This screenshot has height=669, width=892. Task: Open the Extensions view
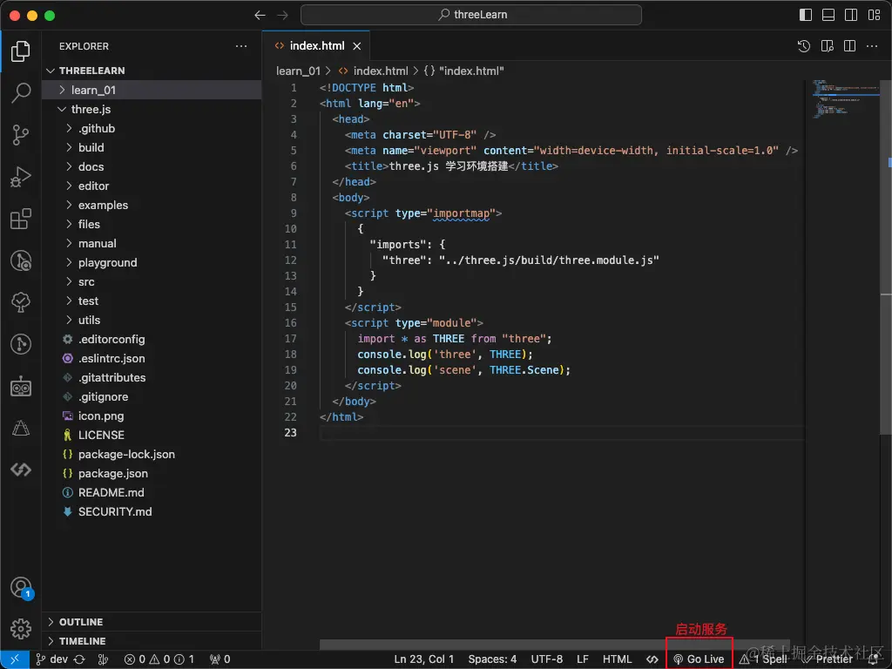pyautogui.click(x=21, y=219)
